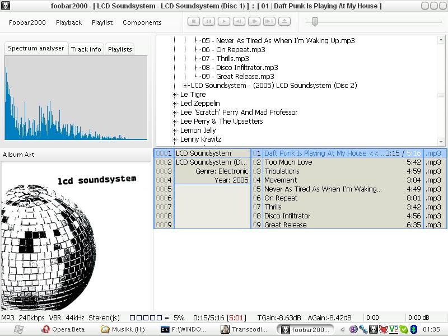This screenshot has height=336, width=448.
Task: Click the 'Year: 2005' playlist cell
Action: [x=212, y=180]
